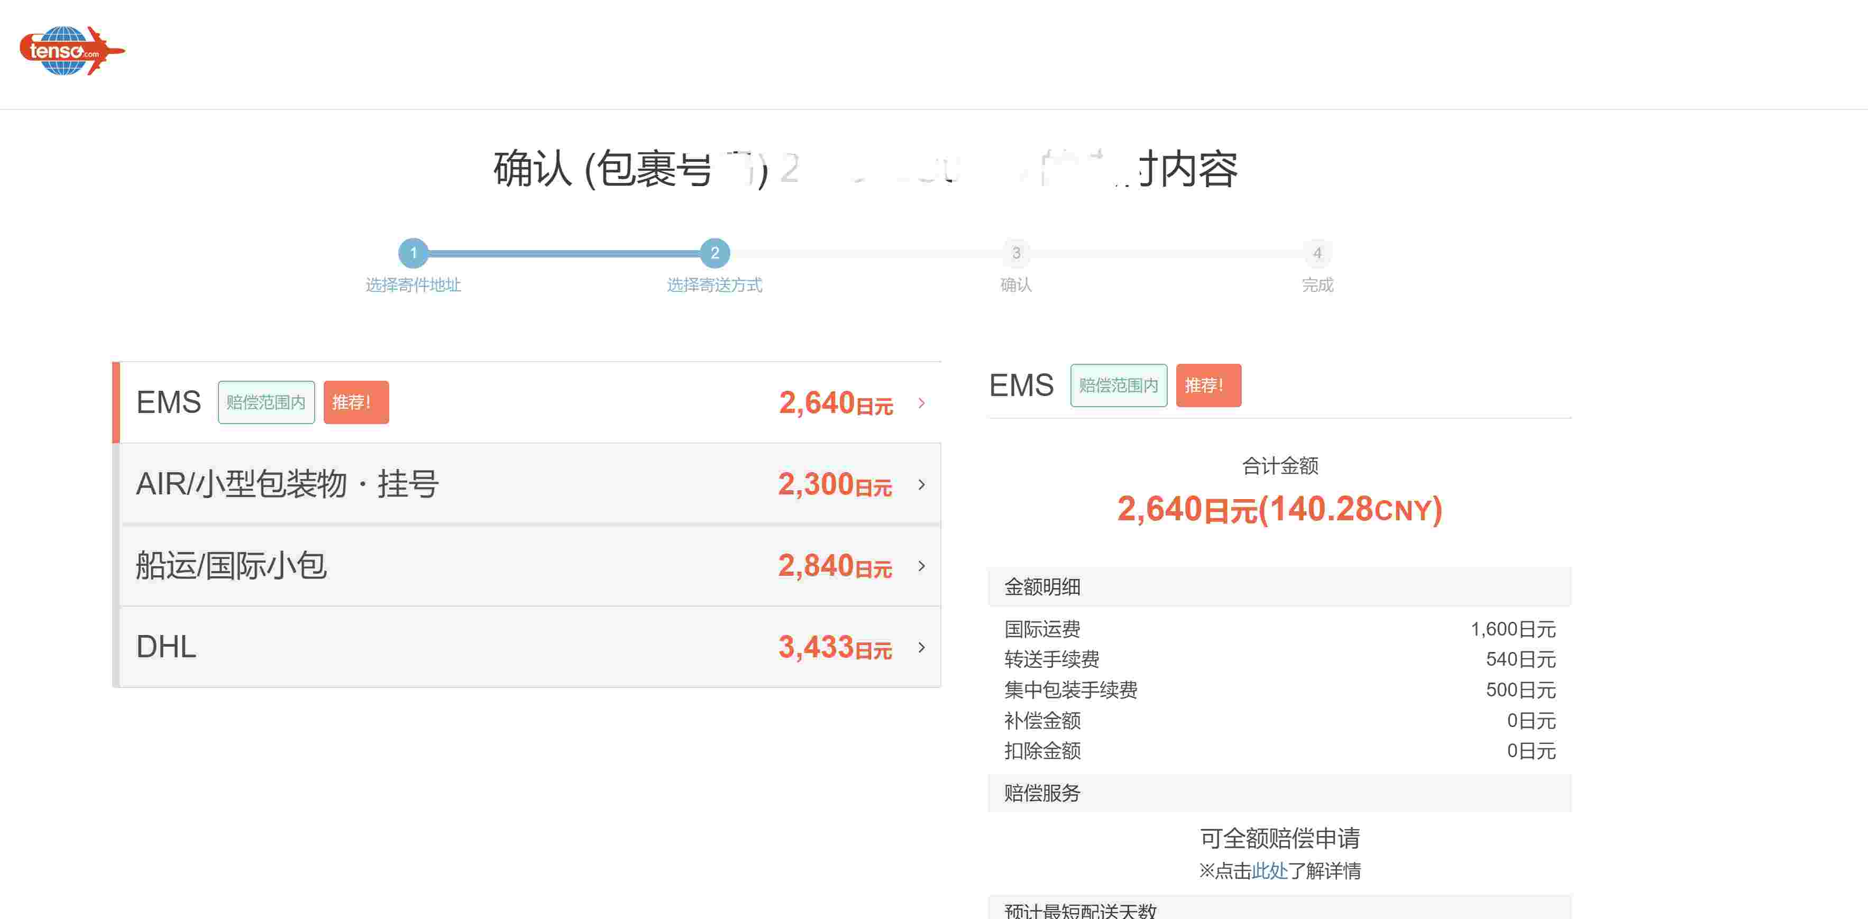This screenshot has width=1868, height=919.
Task: Click the 赔偿范围内 badge in the EMS list row
Action: (x=266, y=402)
